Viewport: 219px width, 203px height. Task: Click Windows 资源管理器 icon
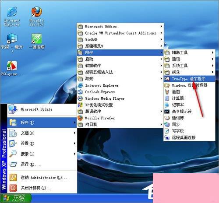click(x=167, y=85)
